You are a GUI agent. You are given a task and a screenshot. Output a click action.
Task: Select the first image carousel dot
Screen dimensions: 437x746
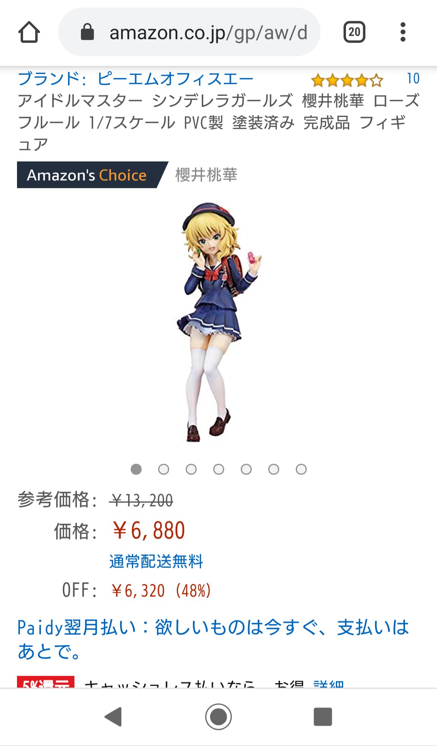[136, 469]
